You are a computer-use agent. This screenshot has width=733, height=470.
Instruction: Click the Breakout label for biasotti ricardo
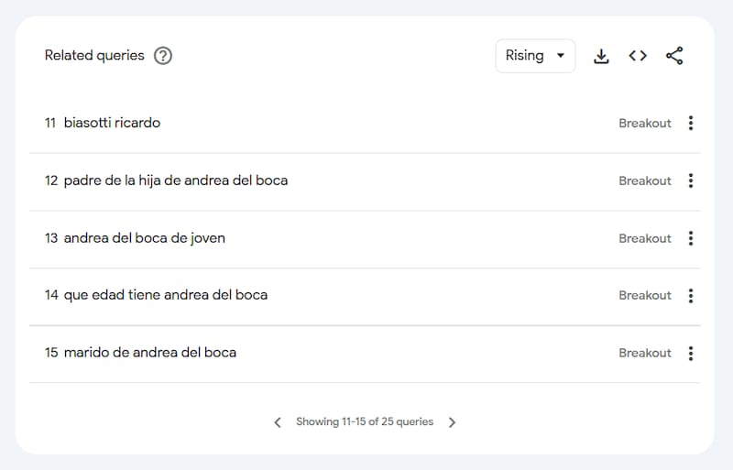click(645, 123)
